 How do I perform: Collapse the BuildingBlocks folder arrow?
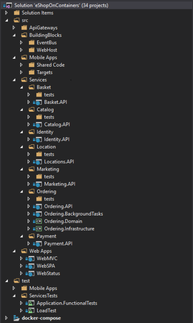click(x=14, y=35)
